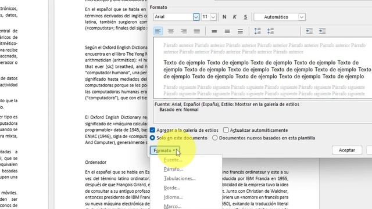Click the Ordenador heading in the document

[x=95, y=163]
